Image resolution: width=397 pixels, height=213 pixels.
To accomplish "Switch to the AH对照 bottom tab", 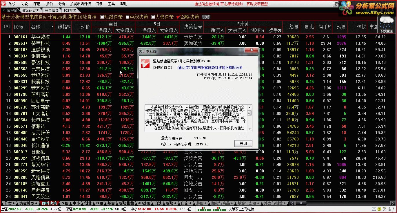I will pos(144,203).
